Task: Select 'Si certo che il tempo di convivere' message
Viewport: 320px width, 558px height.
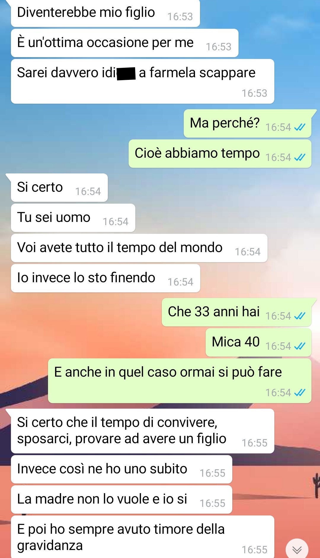Action: tap(143, 431)
